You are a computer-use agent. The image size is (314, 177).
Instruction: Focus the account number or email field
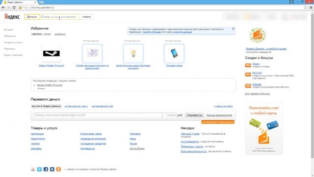pyautogui.click(x=98, y=115)
